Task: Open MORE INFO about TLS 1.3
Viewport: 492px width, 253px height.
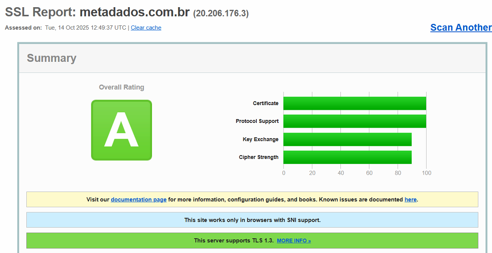Action: pos(294,241)
